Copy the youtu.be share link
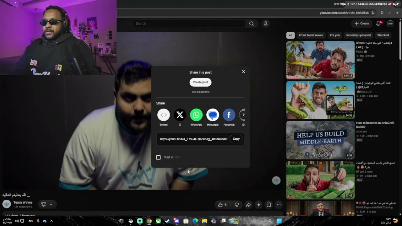402x226 pixels. (x=236, y=139)
